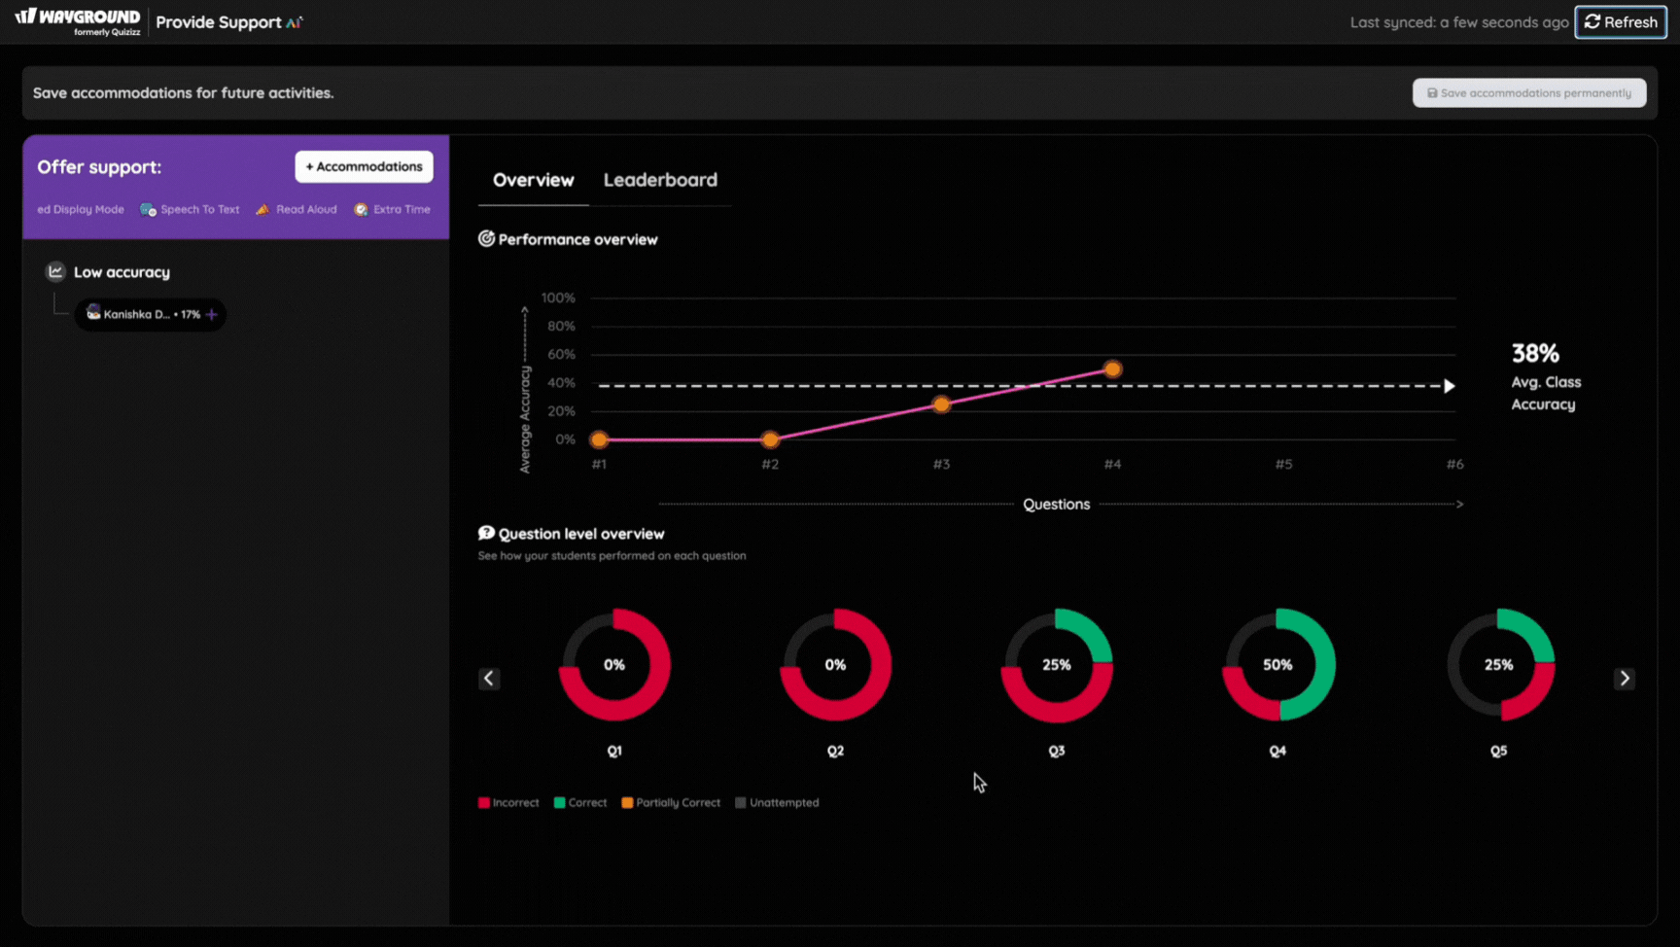The height and width of the screenshot is (947, 1680).
Task: Open Q1 donut chart showing 0%
Action: [614, 665]
